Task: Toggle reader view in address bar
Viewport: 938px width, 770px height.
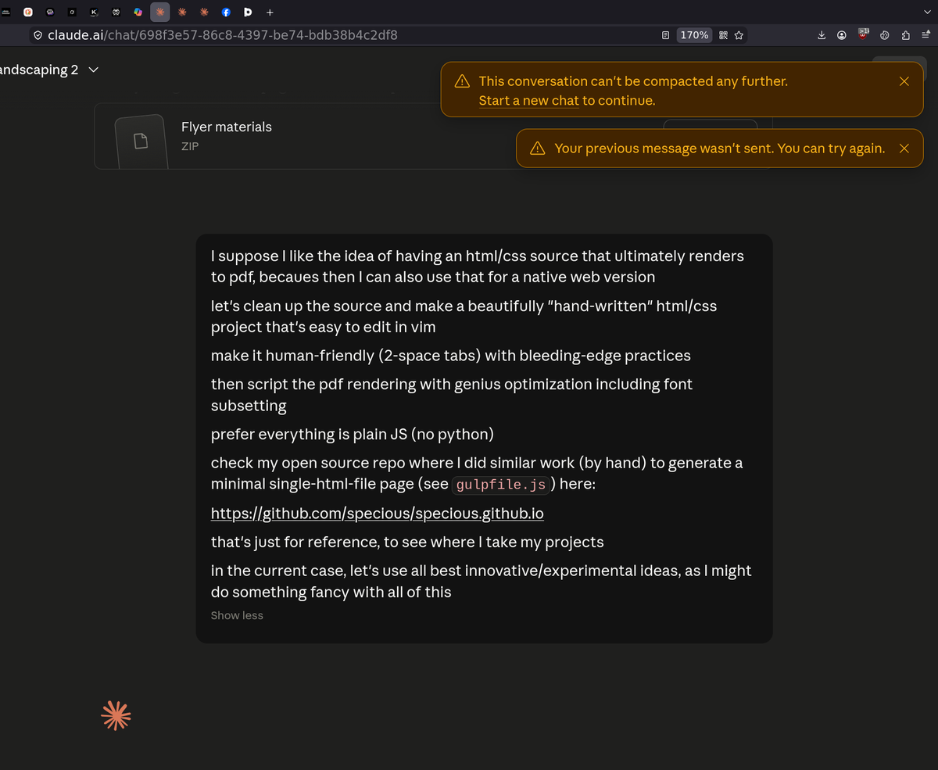Action: pos(665,35)
